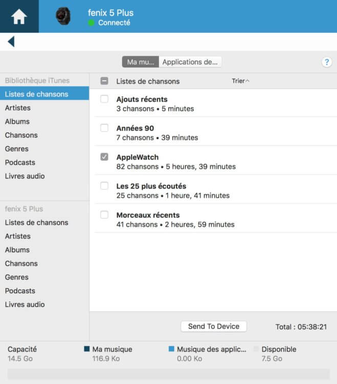Click the fenix 5 Plus device name

point(110,13)
